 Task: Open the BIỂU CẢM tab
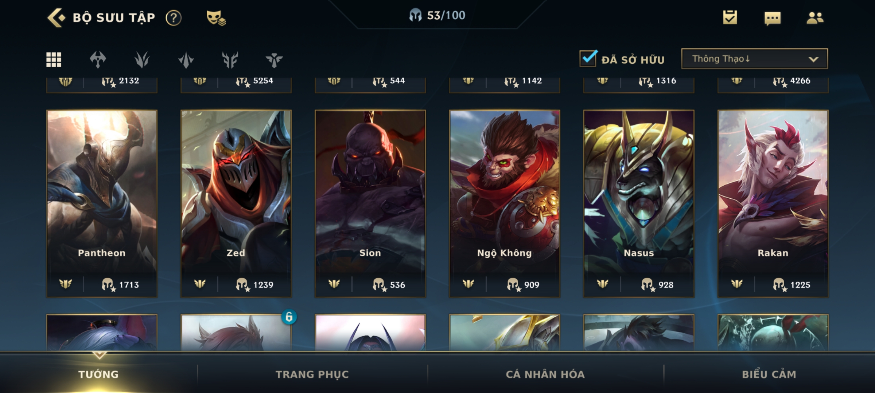pyautogui.click(x=769, y=374)
